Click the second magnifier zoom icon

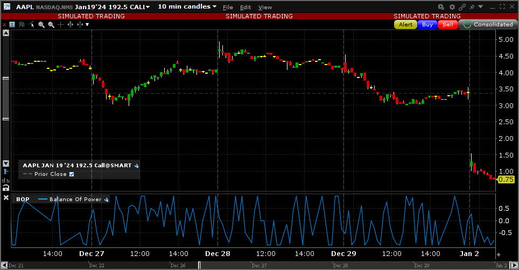tap(51, 24)
